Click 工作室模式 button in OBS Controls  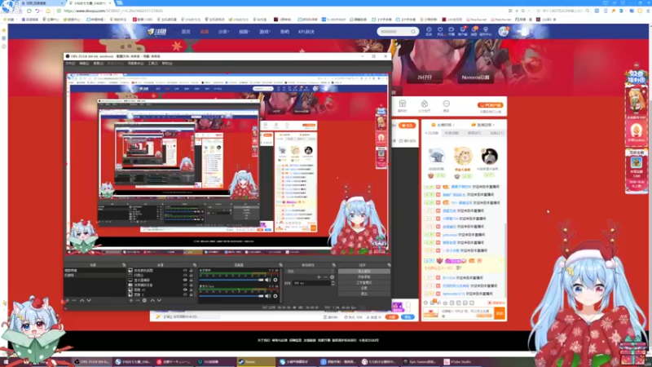tap(363, 282)
